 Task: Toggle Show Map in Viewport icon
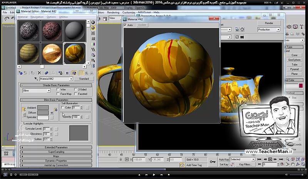74,73
